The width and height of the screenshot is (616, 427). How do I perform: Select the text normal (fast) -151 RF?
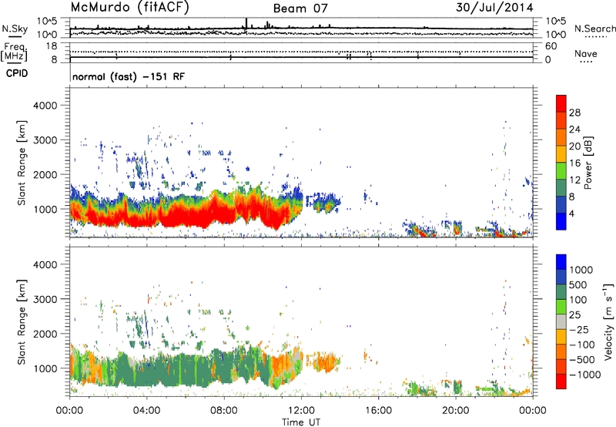pos(129,76)
